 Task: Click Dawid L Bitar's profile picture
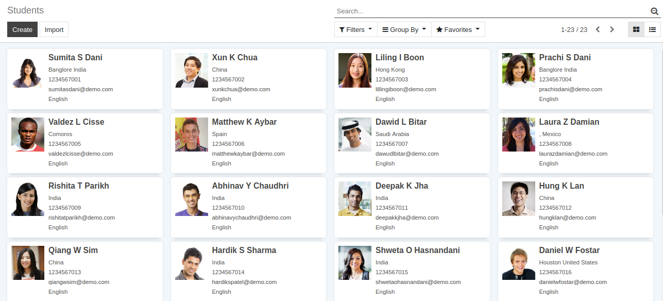(355, 135)
